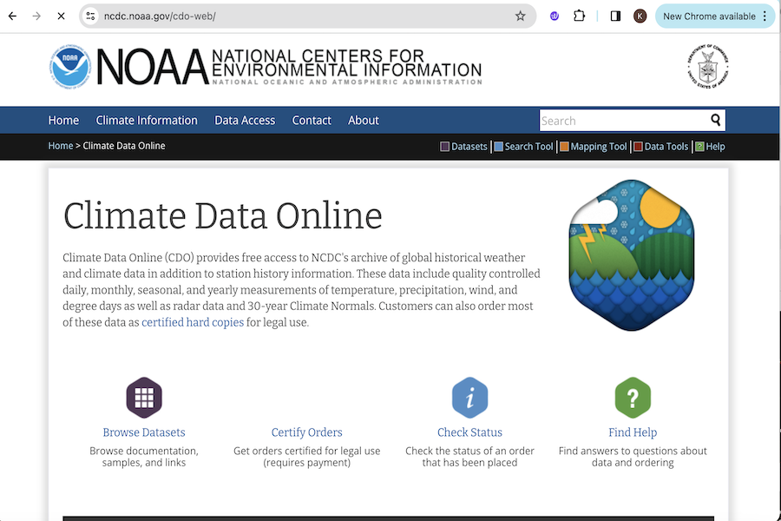
Task: Go back using the browser back arrow
Action: pos(12,16)
